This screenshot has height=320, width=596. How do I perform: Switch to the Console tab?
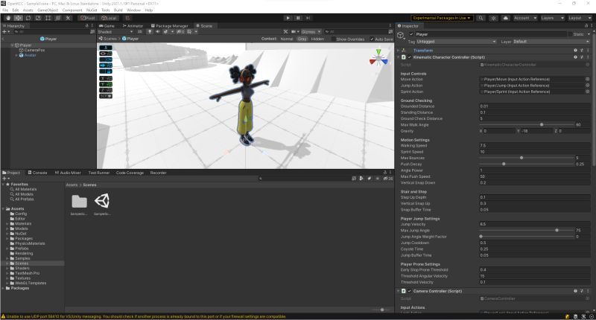(x=38, y=173)
